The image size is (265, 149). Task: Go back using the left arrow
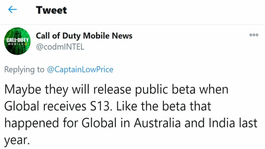(x=12, y=10)
